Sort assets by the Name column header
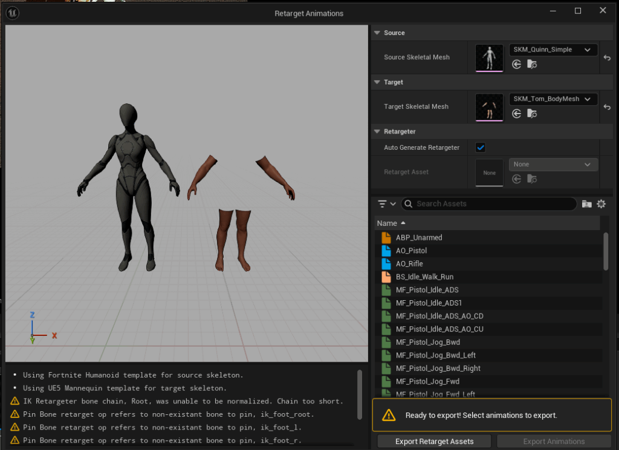Viewport: 619px width, 450px height. click(x=487, y=223)
